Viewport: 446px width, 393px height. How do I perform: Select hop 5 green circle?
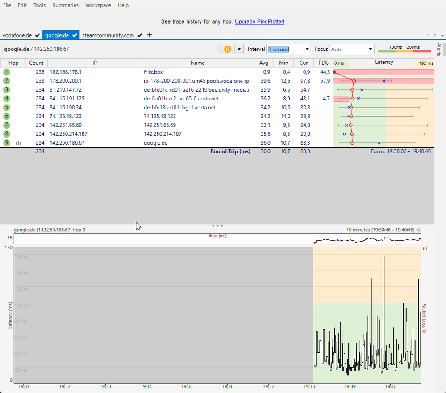pyautogui.click(x=7, y=107)
